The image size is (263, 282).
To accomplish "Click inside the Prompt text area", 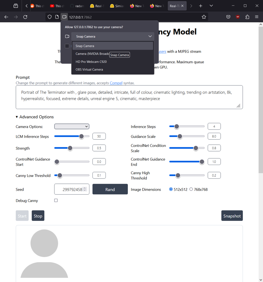I will point(129,97).
